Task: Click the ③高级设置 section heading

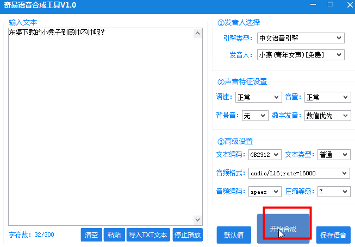Action: [235, 141]
